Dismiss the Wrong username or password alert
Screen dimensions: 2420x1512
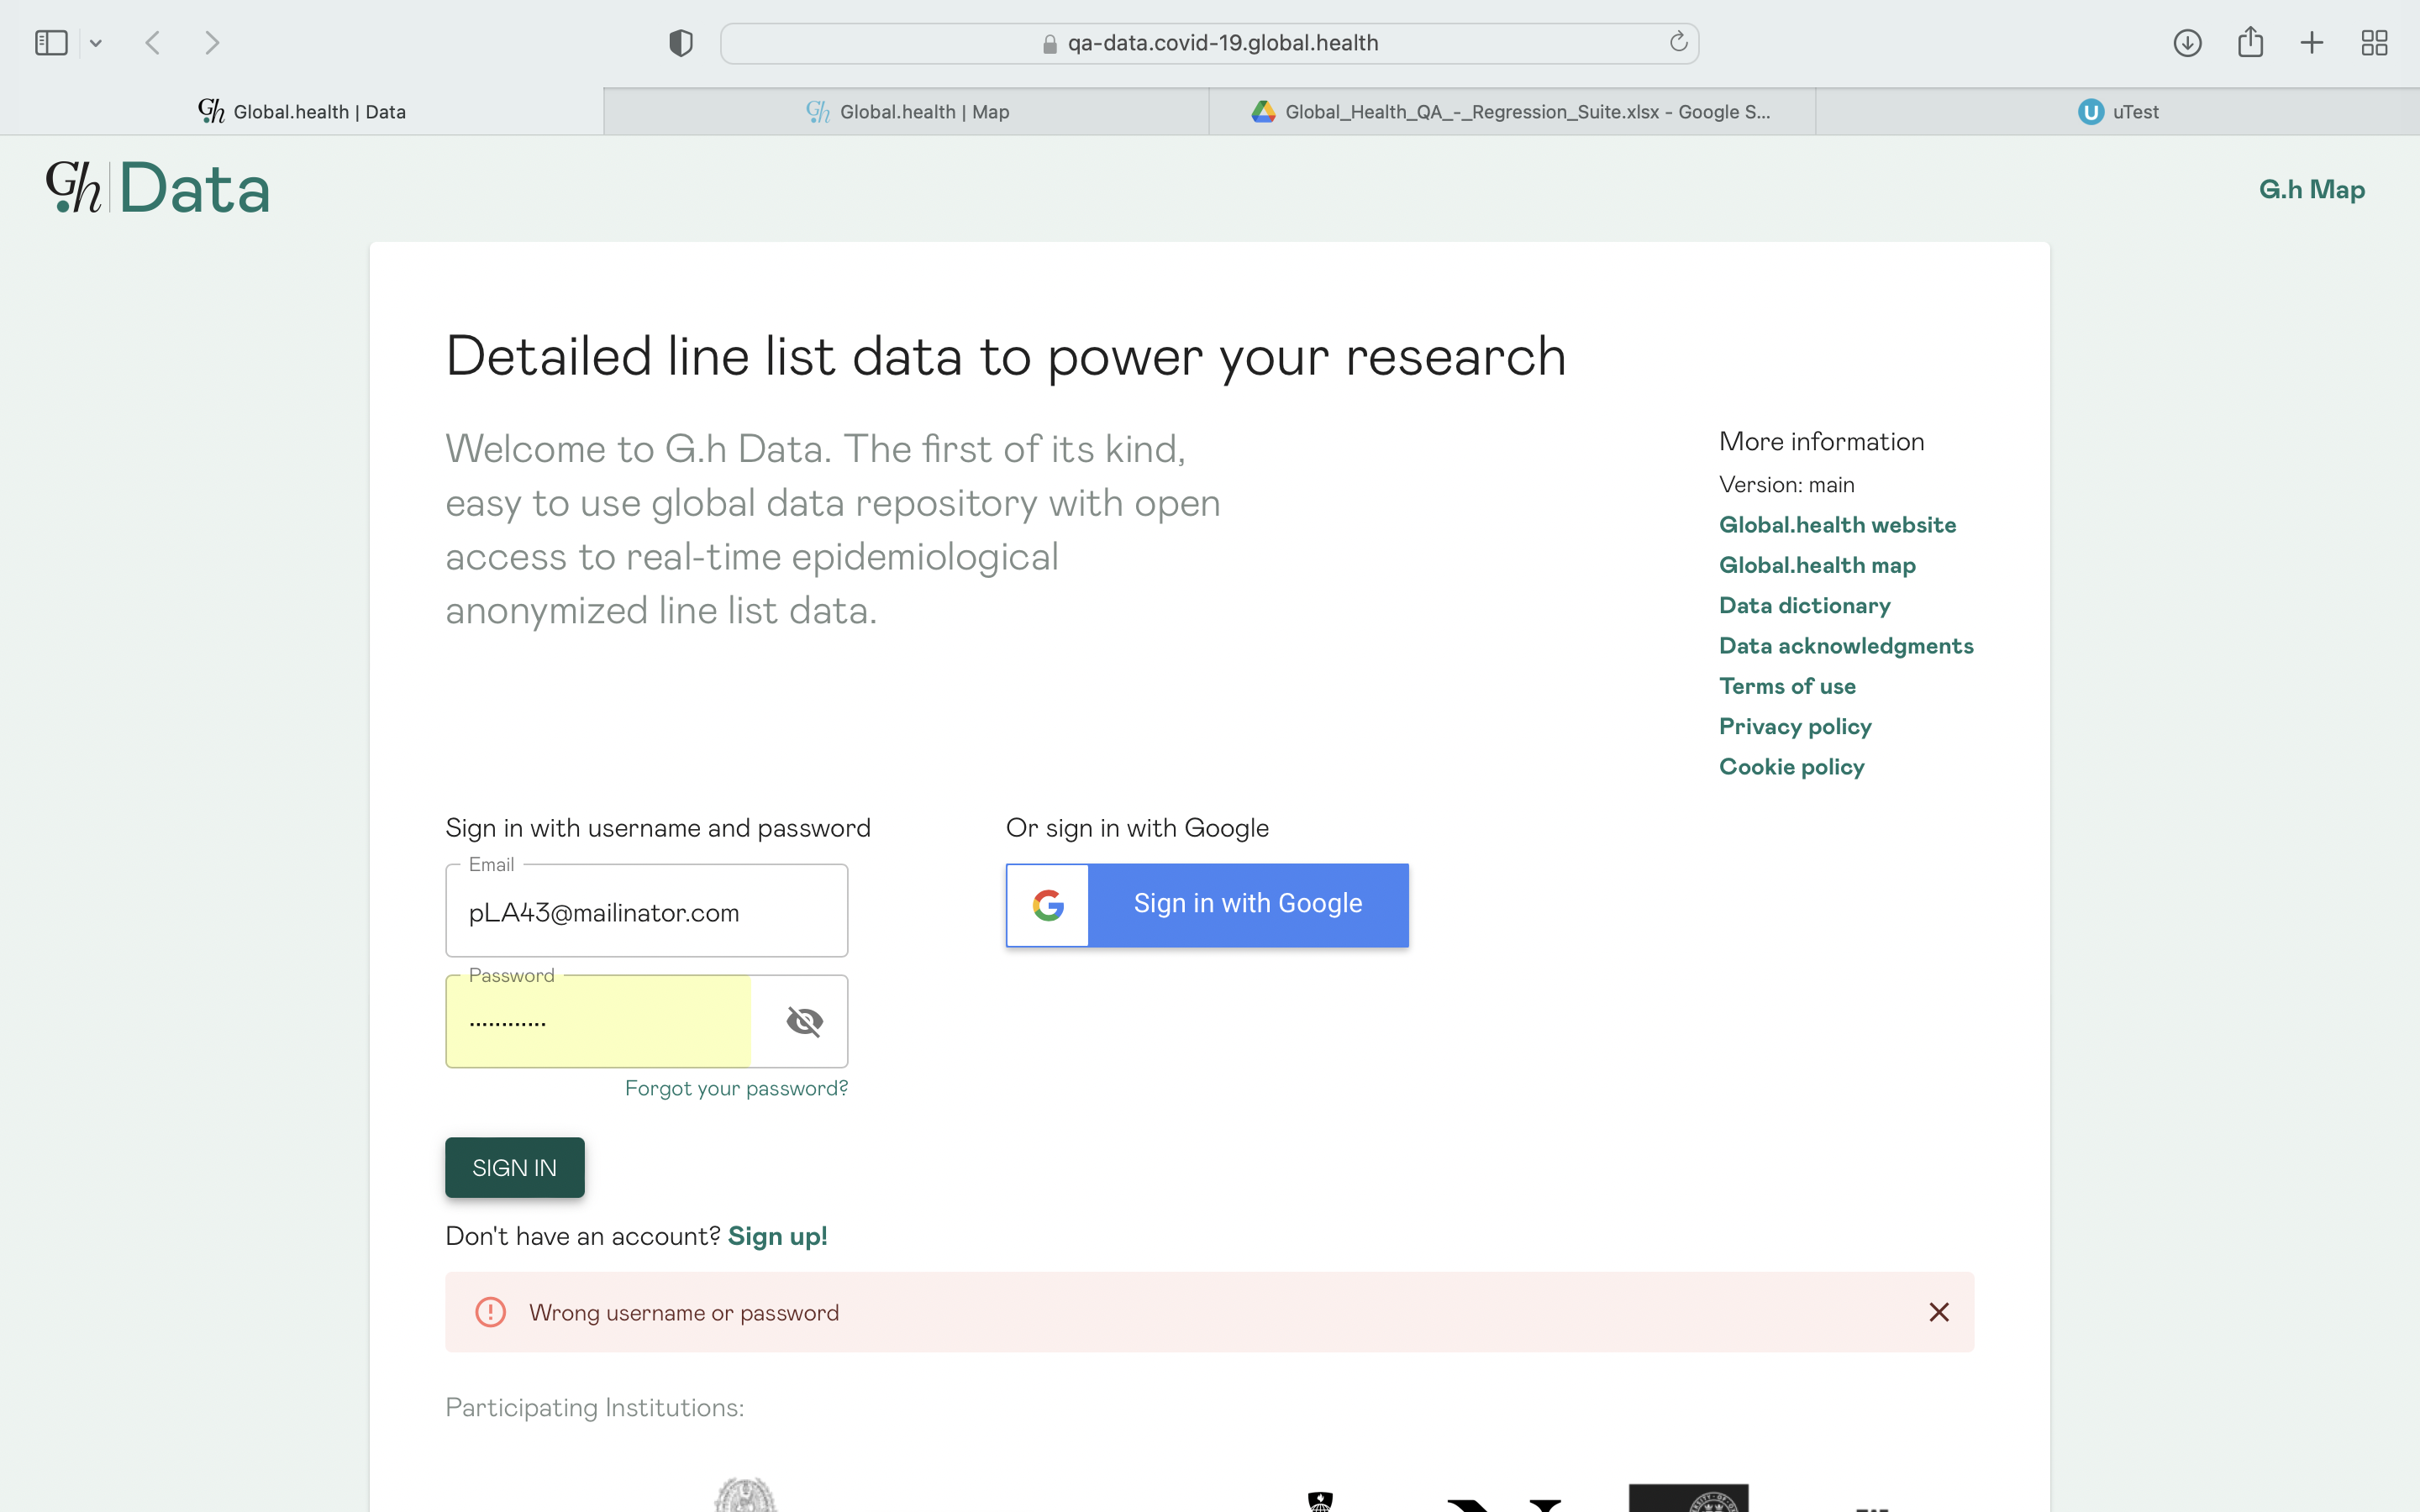(x=1938, y=1312)
